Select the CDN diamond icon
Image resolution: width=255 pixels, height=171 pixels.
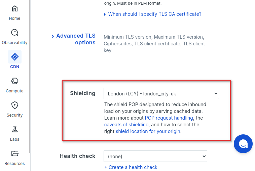[x=15, y=57]
